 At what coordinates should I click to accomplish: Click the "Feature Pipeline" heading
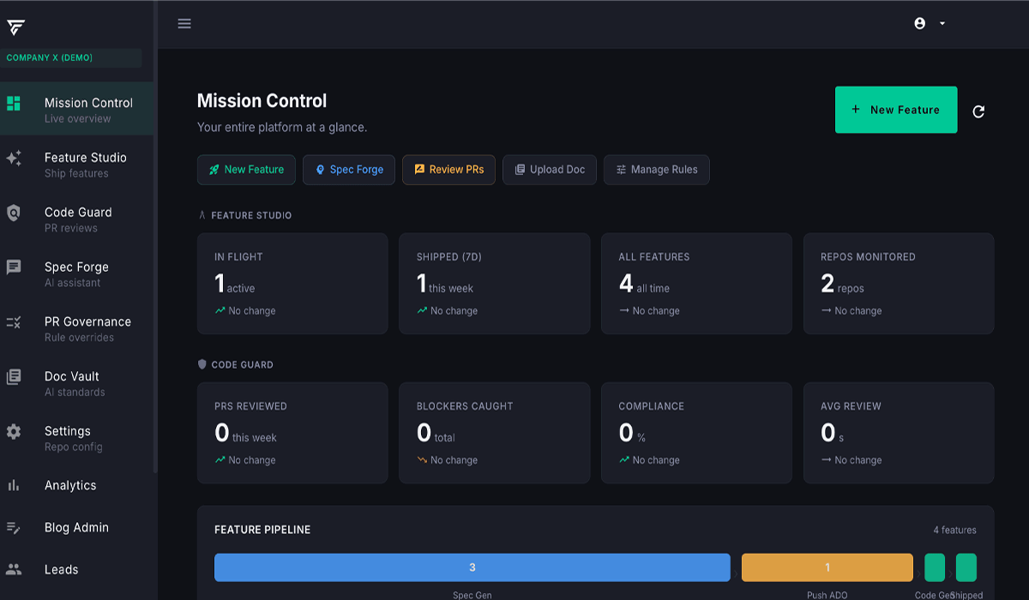[x=262, y=530]
